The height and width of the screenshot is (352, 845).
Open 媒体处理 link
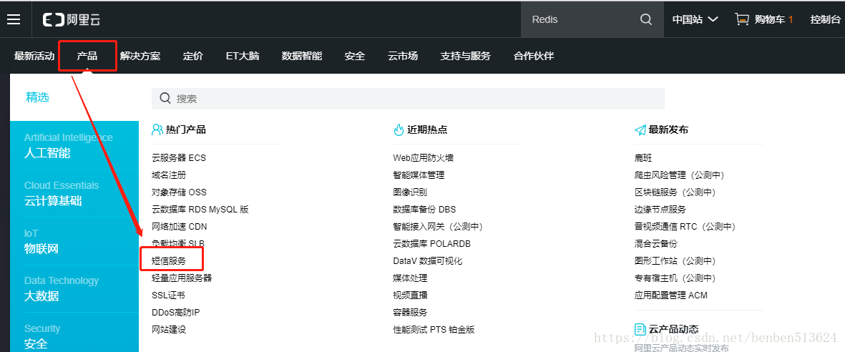pos(410,278)
